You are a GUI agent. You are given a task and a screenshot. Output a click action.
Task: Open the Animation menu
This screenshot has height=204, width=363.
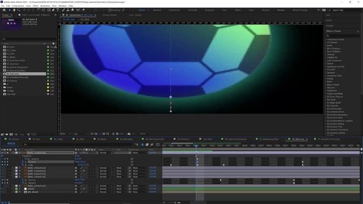pyautogui.click(x=45, y=6)
